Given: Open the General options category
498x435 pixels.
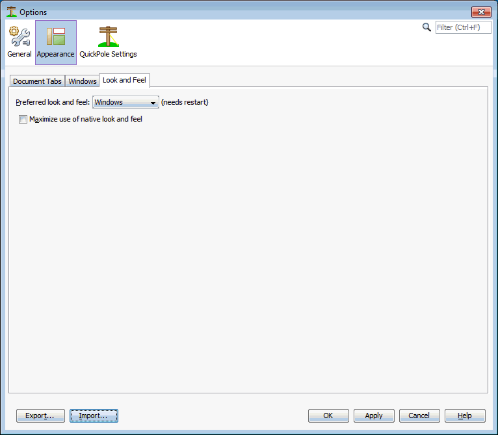Looking at the screenshot, I should pos(20,42).
